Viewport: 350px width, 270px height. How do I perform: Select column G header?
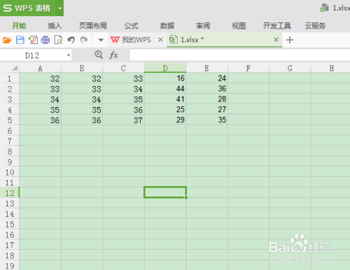290,68
